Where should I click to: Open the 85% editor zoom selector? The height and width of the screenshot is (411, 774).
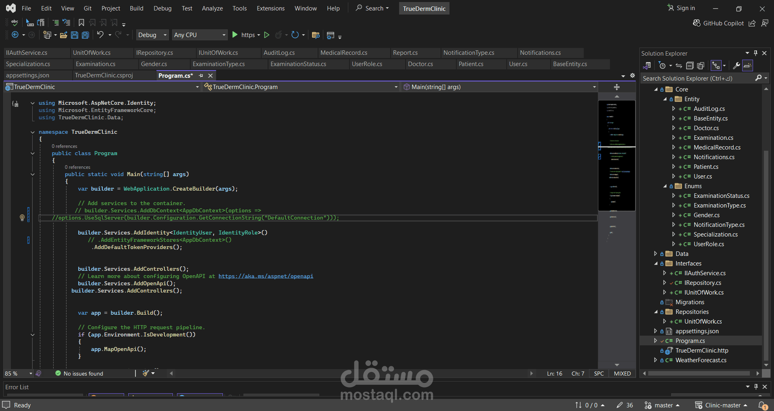tap(18, 374)
